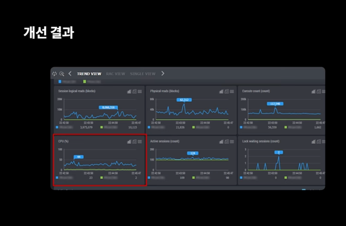Screen dimensions: 346x226
Task: Toggle the blue series legend in the Active sessions chart
Action: (x=149, y=178)
